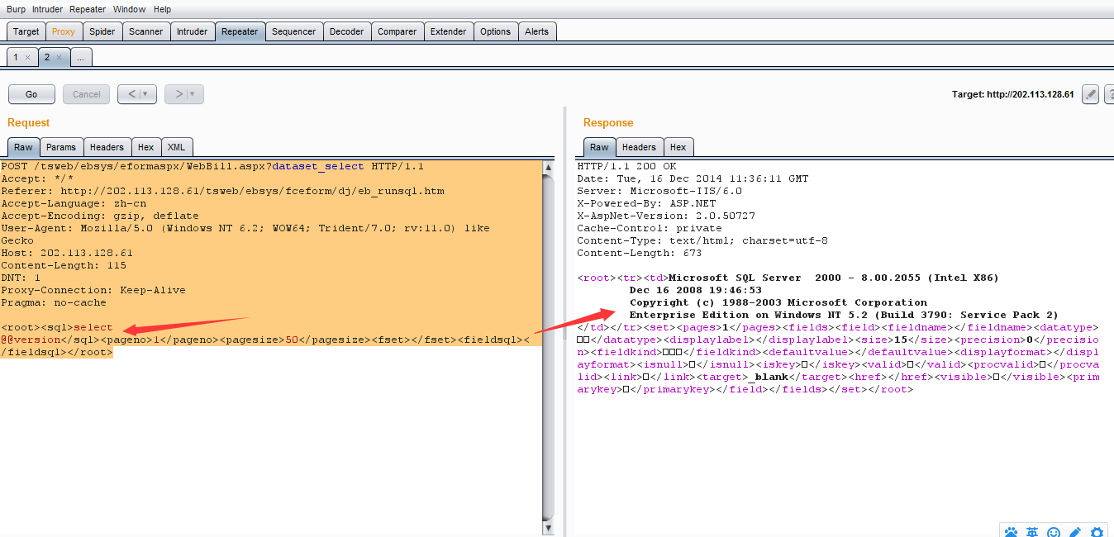Show request Raw view tab
This screenshot has width=1114, height=537.
[23, 147]
